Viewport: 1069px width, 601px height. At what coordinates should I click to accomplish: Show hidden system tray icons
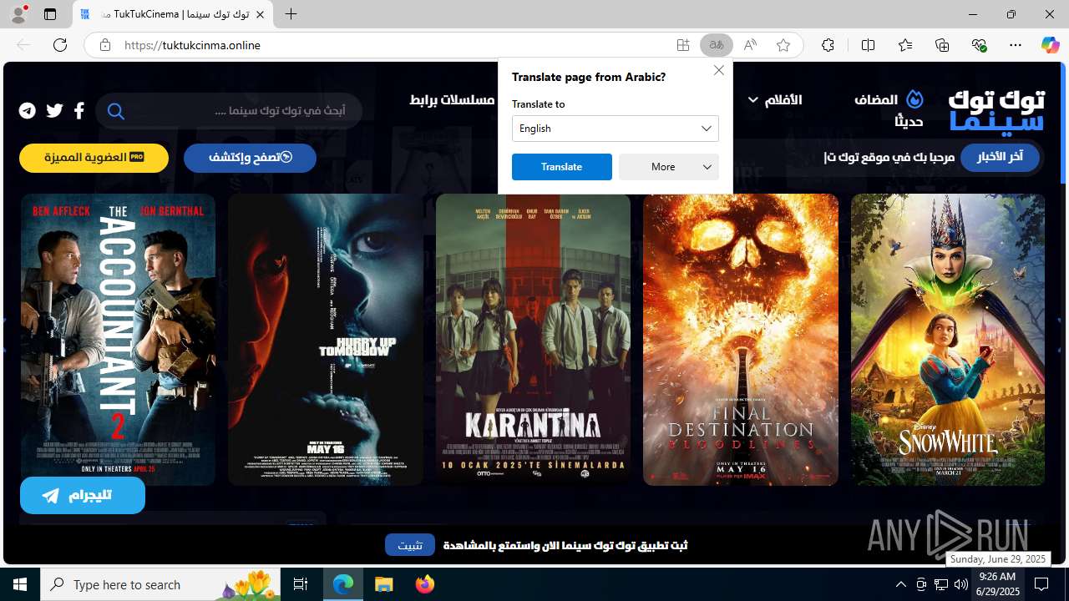pos(900,584)
